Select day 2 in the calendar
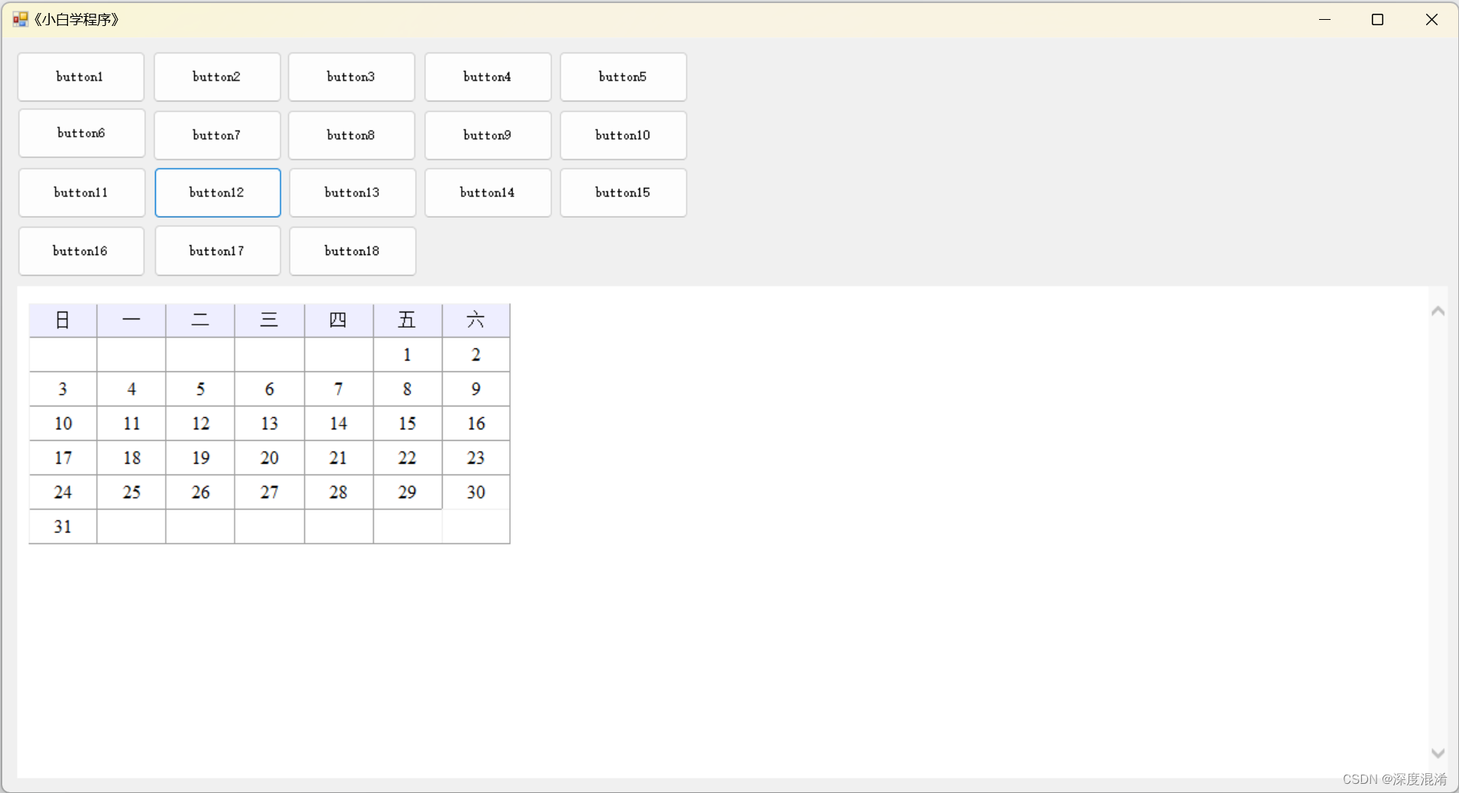Image resolution: width=1459 pixels, height=793 pixels. pyautogui.click(x=476, y=354)
